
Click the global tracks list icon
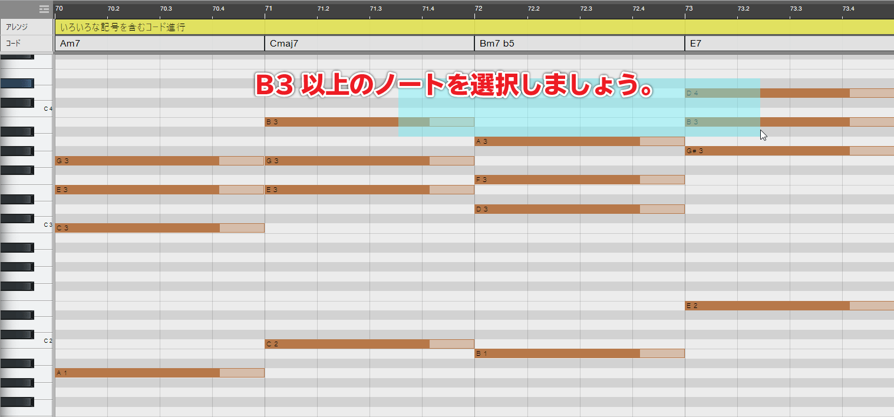click(44, 9)
